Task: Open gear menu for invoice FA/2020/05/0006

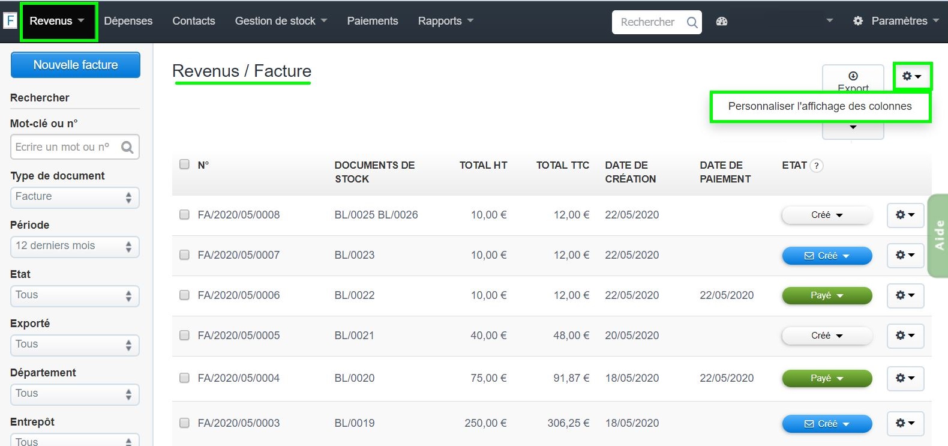Action: tap(905, 295)
